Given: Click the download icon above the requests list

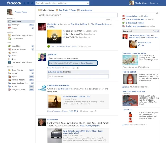Looking at the screenshot, I should coord(157,13).
